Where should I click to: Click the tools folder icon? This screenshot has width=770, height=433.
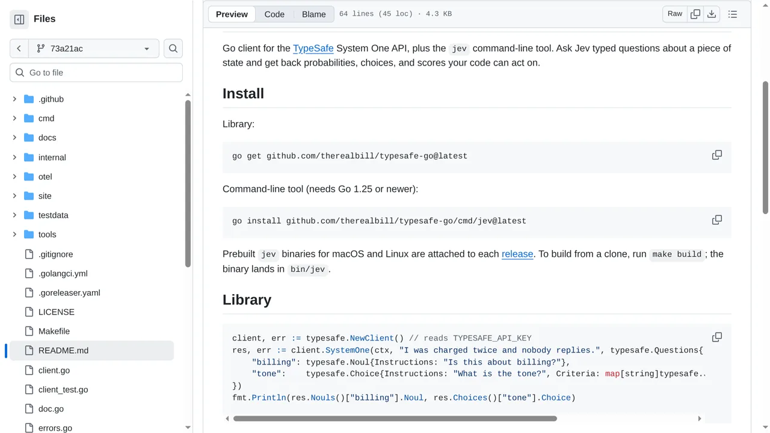pos(29,235)
